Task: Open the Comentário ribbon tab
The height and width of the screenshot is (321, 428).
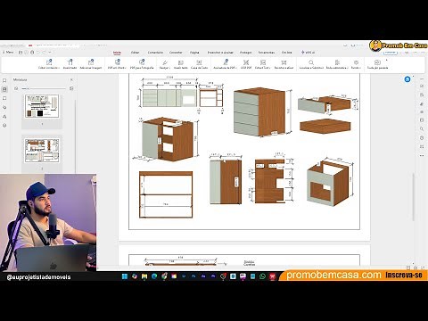Action: coord(155,53)
